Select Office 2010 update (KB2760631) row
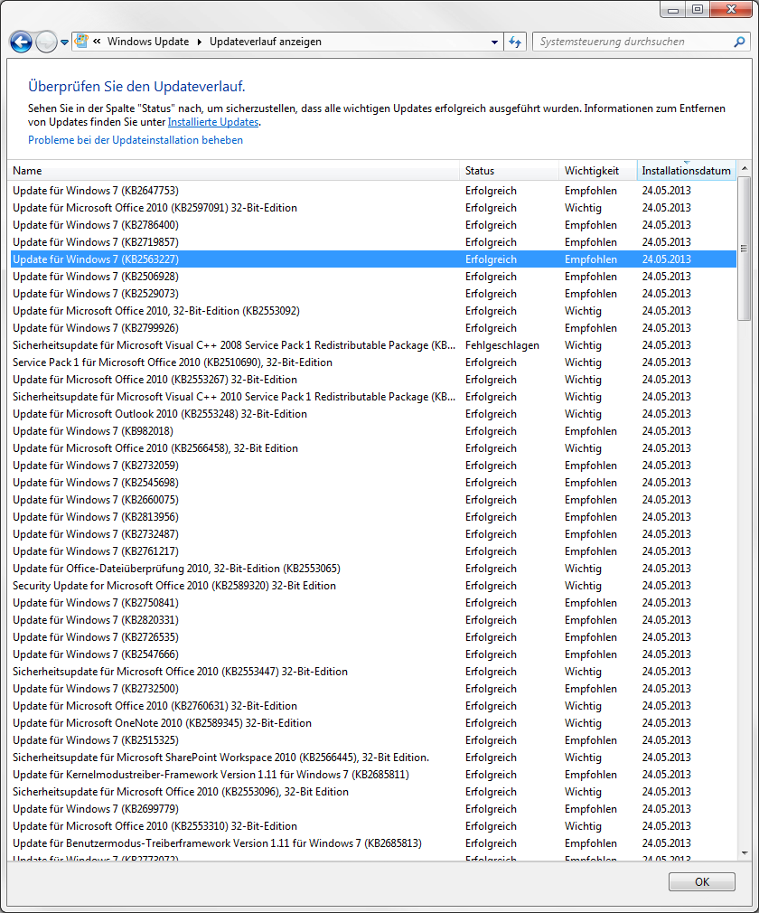Viewport: 759px width, 913px height. click(x=374, y=706)
